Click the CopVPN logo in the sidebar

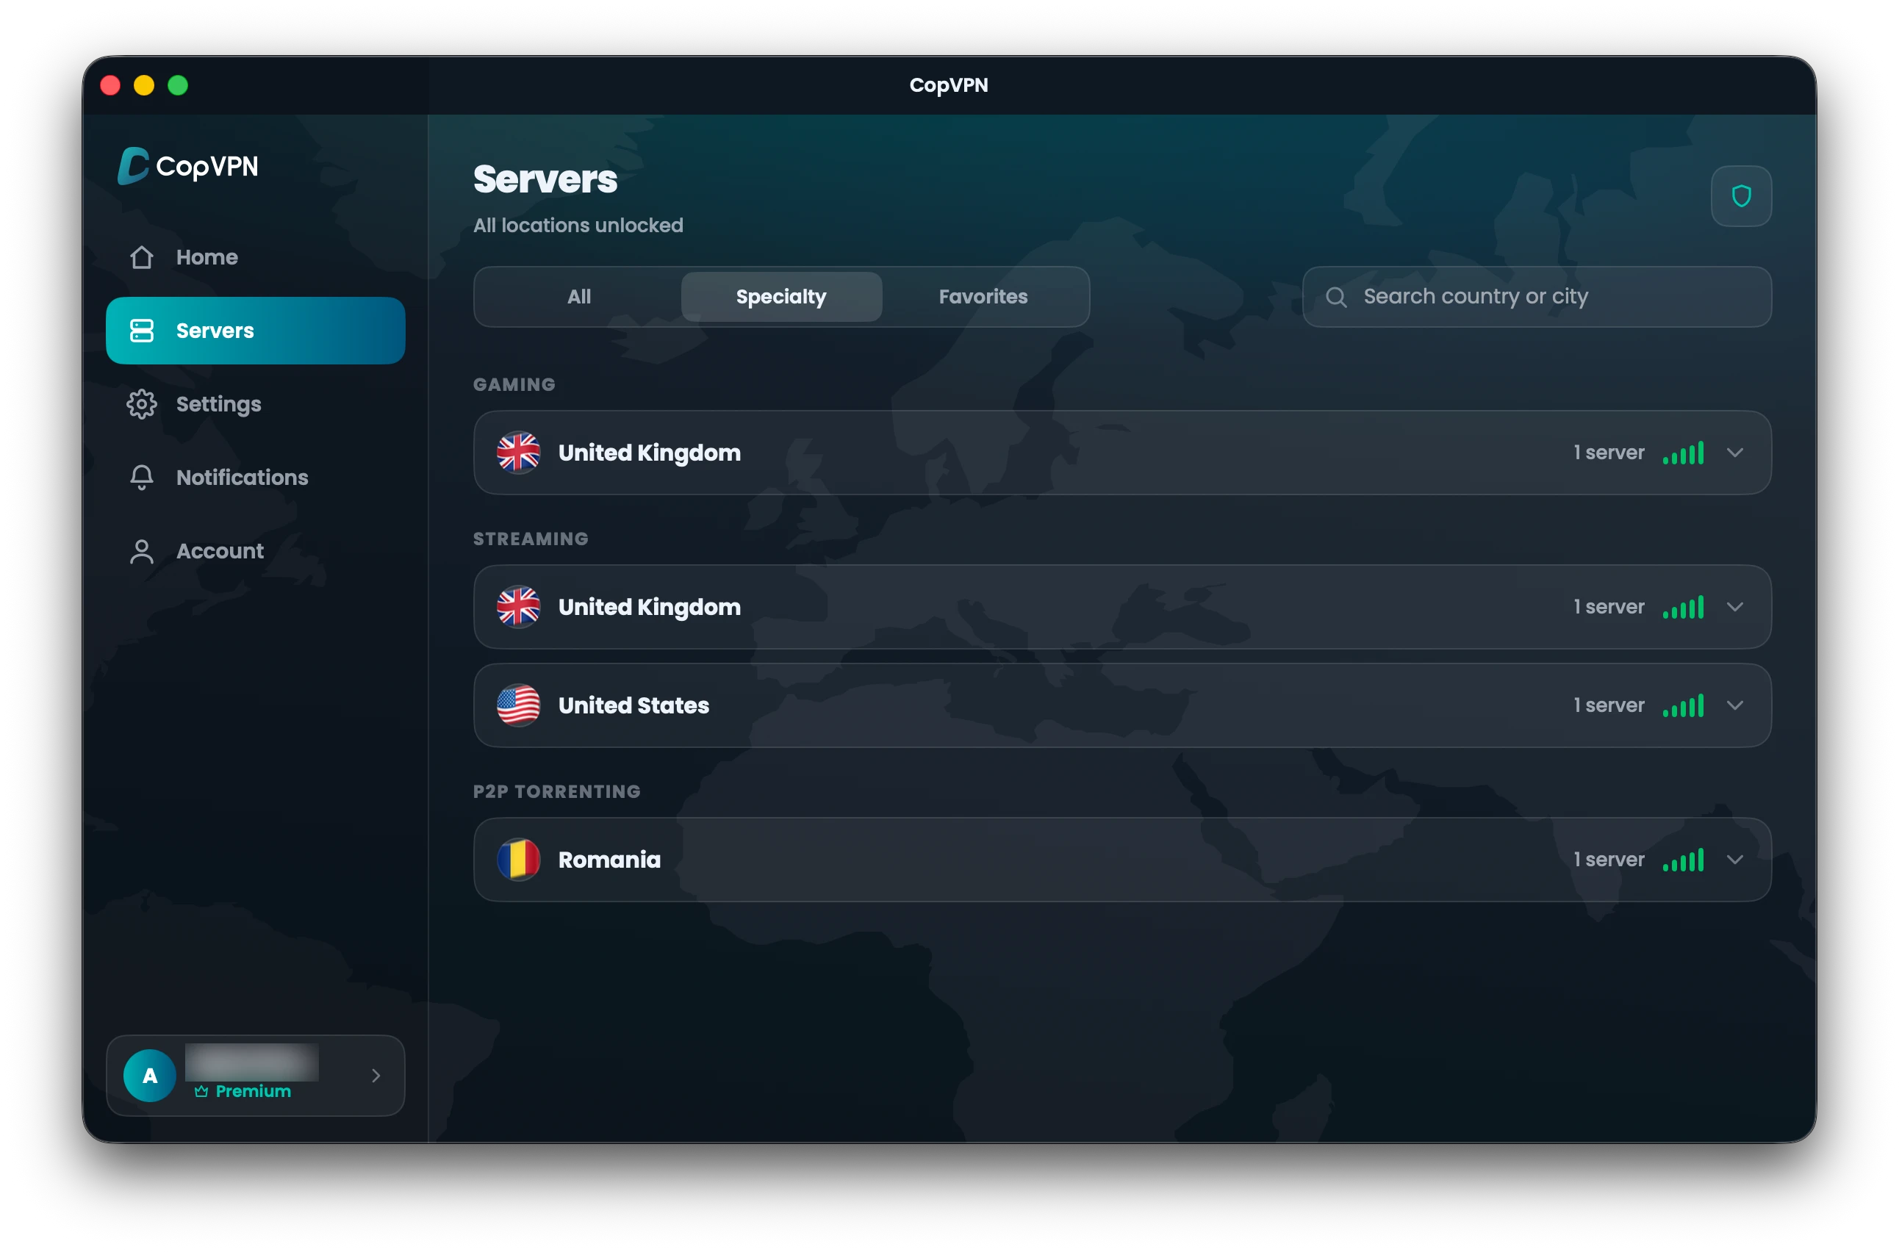187,166
